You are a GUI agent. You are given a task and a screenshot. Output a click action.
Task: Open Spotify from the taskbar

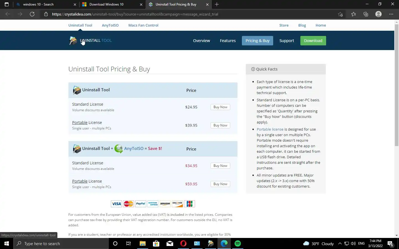click(238, 243)
